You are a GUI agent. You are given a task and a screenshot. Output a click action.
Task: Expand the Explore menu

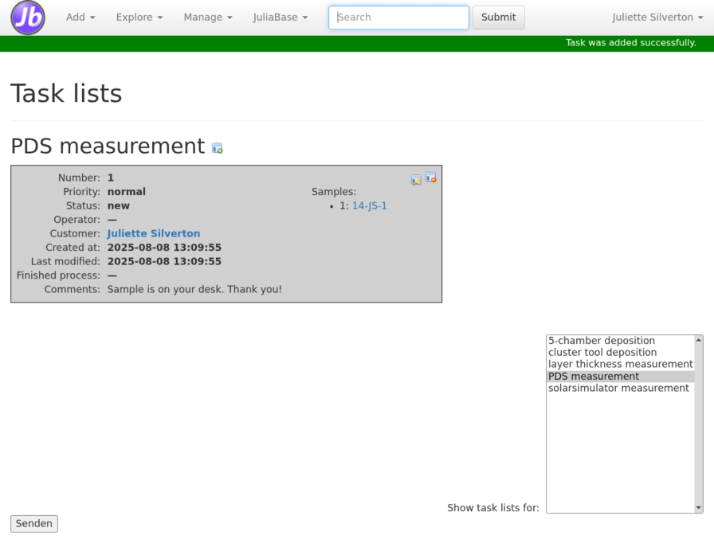139,18
